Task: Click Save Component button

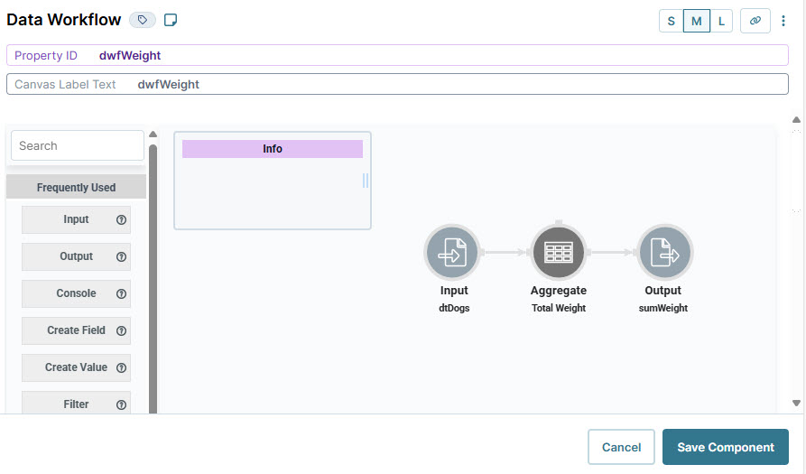Action: coord(726,447)
